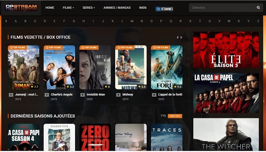The image size is (266, 152).
Task: Click the DPStream logo
Action: 21,8
